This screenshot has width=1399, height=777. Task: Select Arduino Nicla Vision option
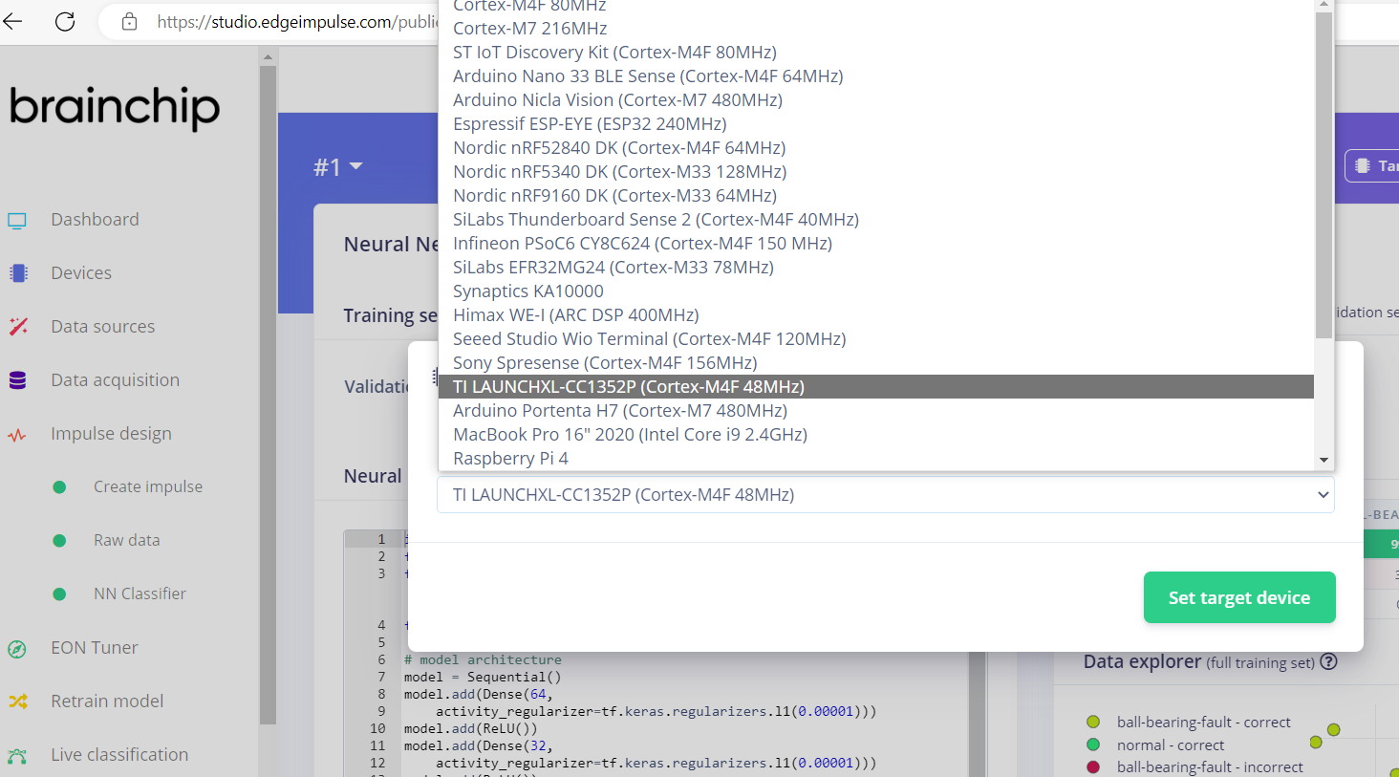point(876,100)
